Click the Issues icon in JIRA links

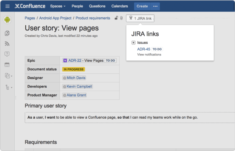click(133, 43)
